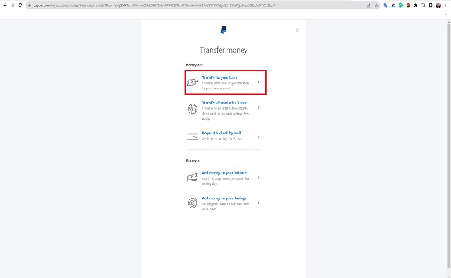Click chevron for Transfer abroad with Xoom
This screenshot has height=278, width=451.
258,107
